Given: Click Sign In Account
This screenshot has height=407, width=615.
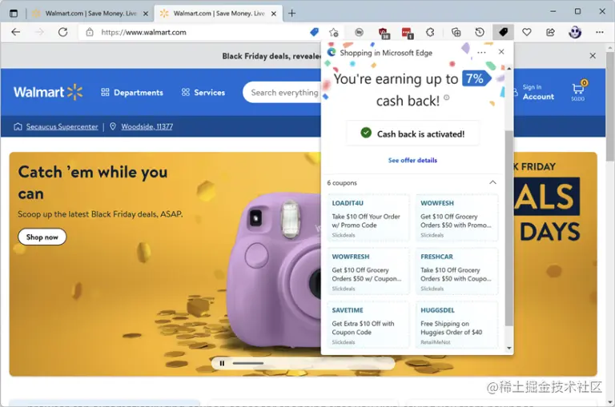Looking at the screenshot, I should click(538, 93).
